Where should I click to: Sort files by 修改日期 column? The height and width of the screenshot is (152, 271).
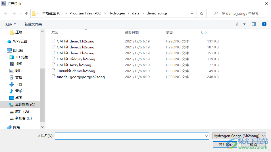point(132,33)
